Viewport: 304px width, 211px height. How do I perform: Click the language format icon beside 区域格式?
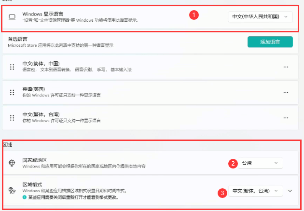(12, 190)
